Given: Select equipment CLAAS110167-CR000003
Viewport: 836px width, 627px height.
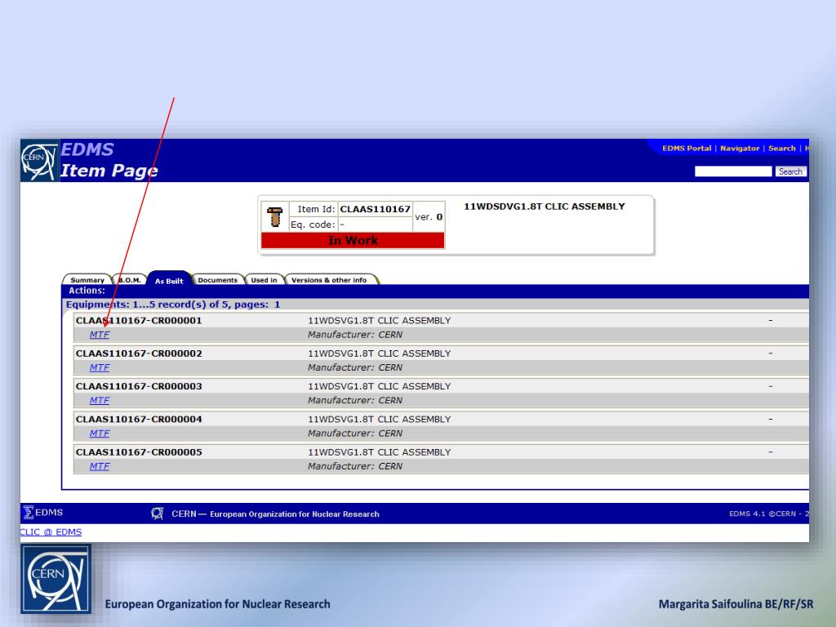Looking at the screenshot, I should [139, 386].
